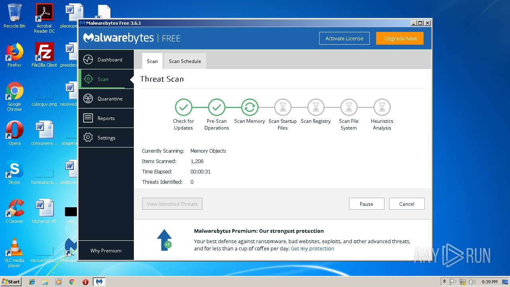
Task: Click the Quarantine radiation icon
Action: (x=88, y=98)
